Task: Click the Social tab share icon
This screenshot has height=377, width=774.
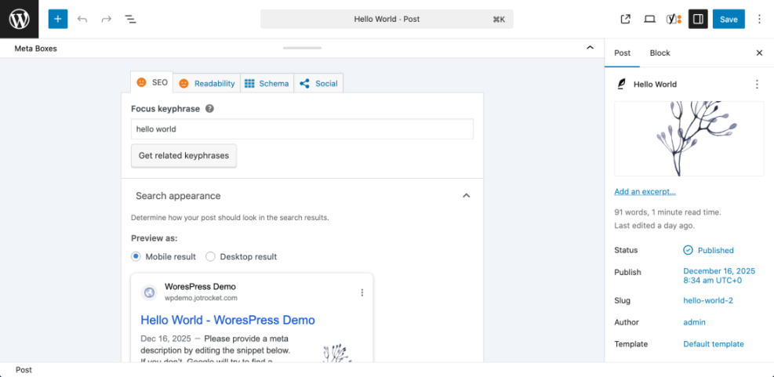Action: point(304,83)
